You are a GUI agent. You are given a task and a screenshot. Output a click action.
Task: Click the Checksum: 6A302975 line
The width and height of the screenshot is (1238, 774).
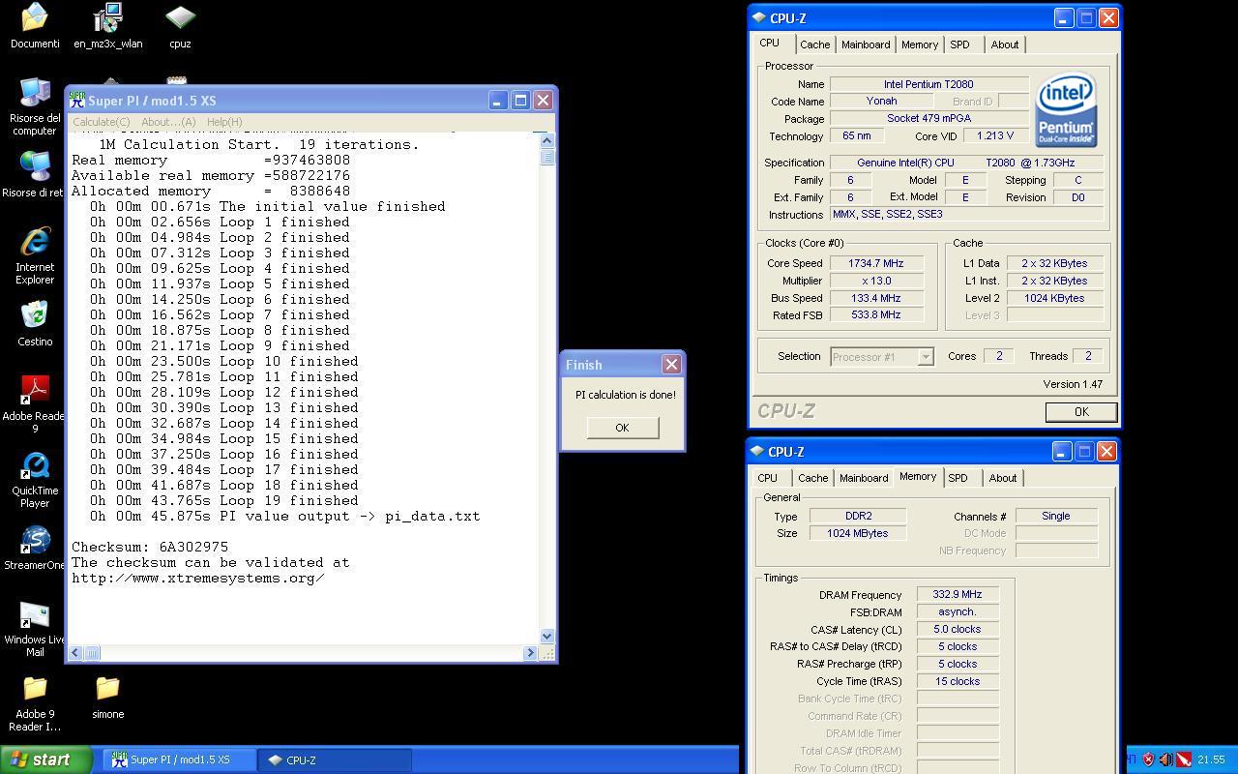tap(150, 547)
